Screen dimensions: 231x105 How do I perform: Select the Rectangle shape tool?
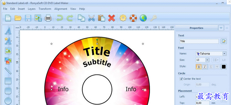coord(8,81)
